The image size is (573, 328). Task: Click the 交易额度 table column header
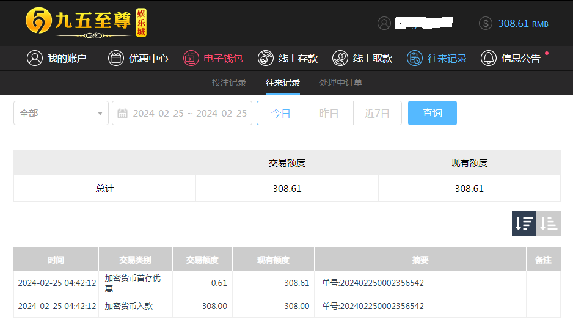click(x=202, y=260)
